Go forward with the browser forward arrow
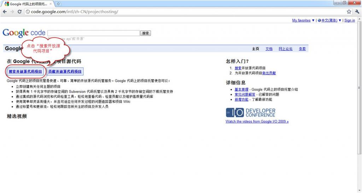The height and width of the screenshot is (193, 362). coord(12,12)
